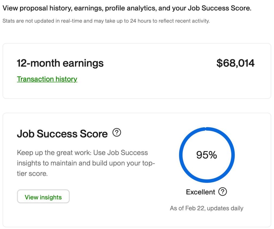Click the notch at top of score ring

pyautogui.click(x=206, y=129)
